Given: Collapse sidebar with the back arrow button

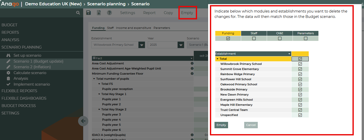Looking at the screenshot, I should coord(83,121).
